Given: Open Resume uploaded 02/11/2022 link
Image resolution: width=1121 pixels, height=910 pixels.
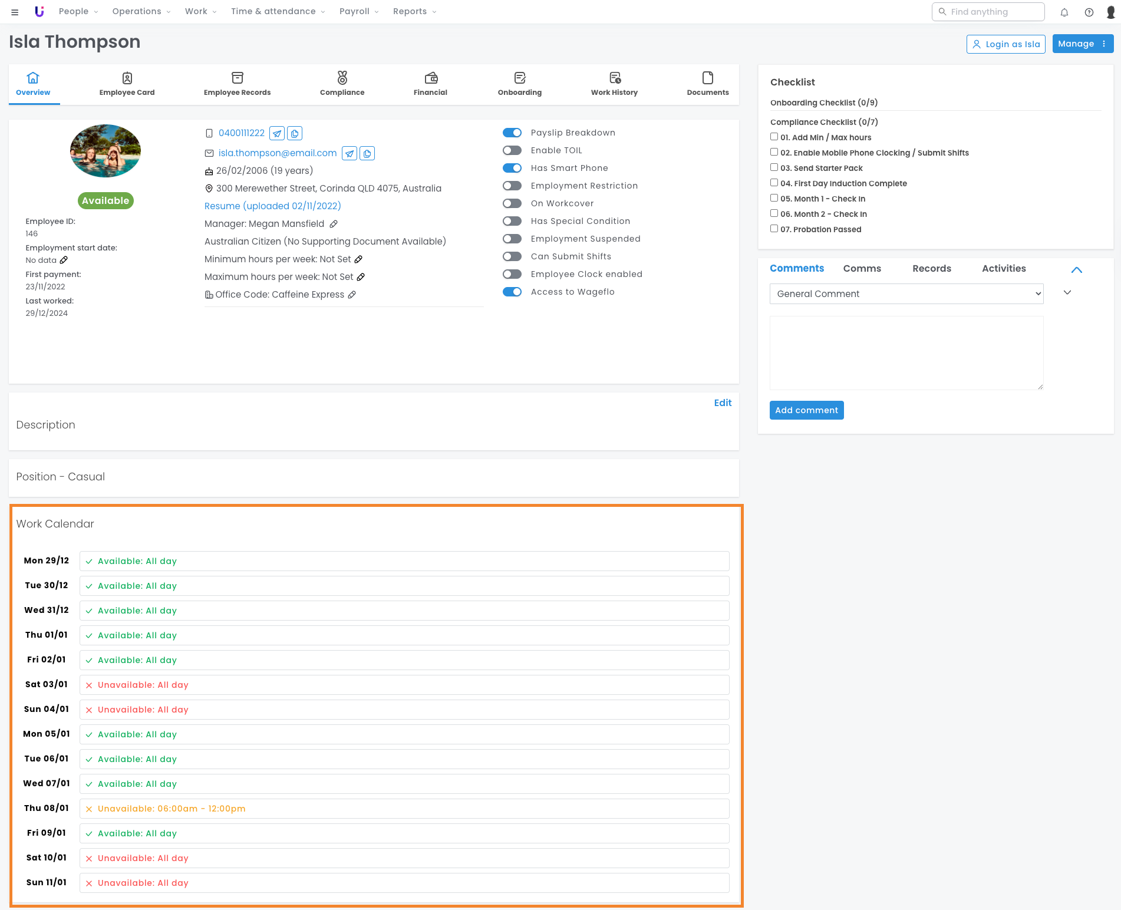Looking at the screenshot, I should (272, 206).
